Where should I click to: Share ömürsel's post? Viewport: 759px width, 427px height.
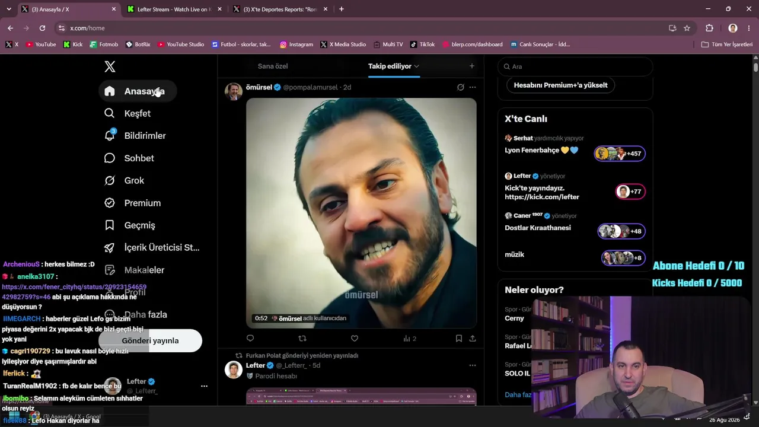pos(473,339)
